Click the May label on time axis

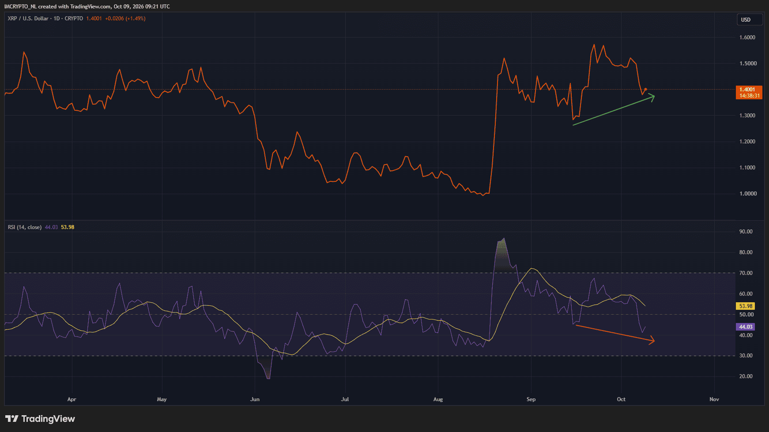click(162, 399)
